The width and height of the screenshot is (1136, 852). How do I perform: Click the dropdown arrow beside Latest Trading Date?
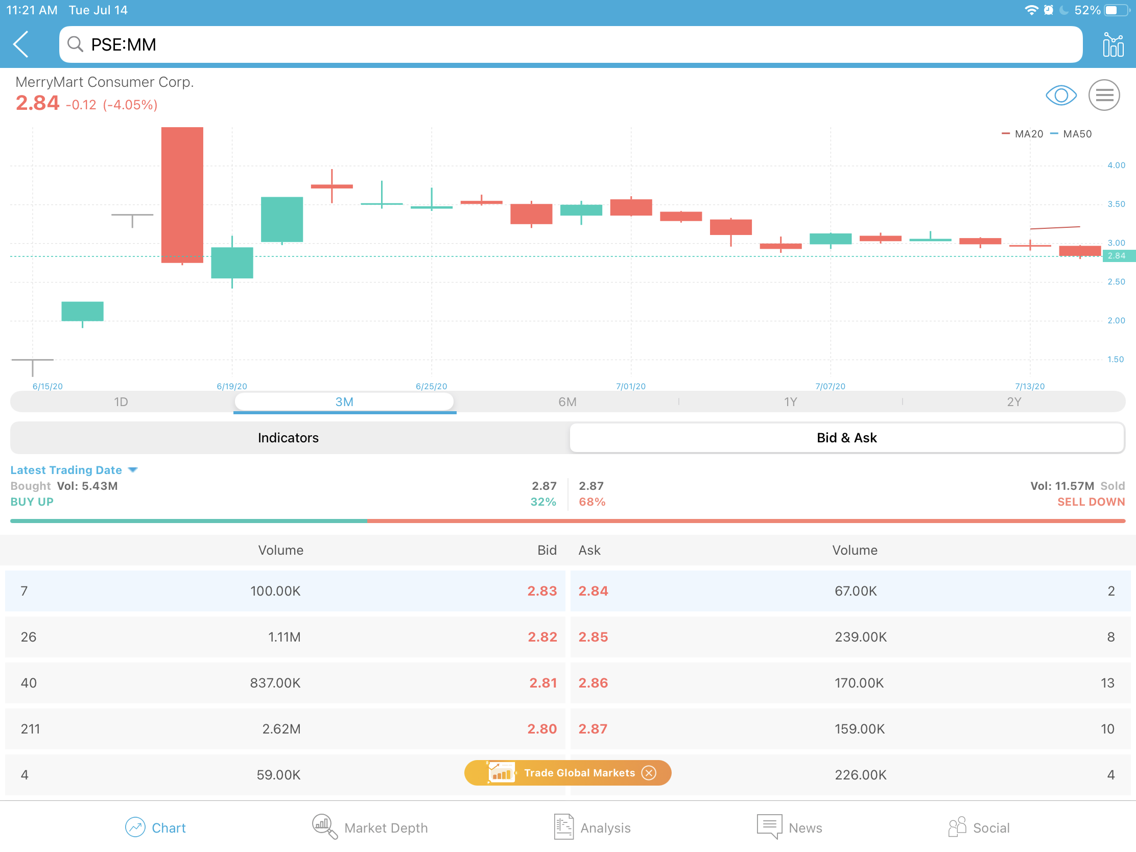coord(133,470)
